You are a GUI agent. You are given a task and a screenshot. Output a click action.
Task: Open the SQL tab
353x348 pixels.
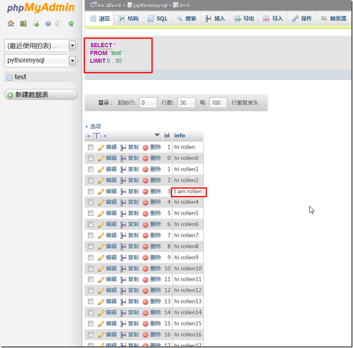point(157,18)
